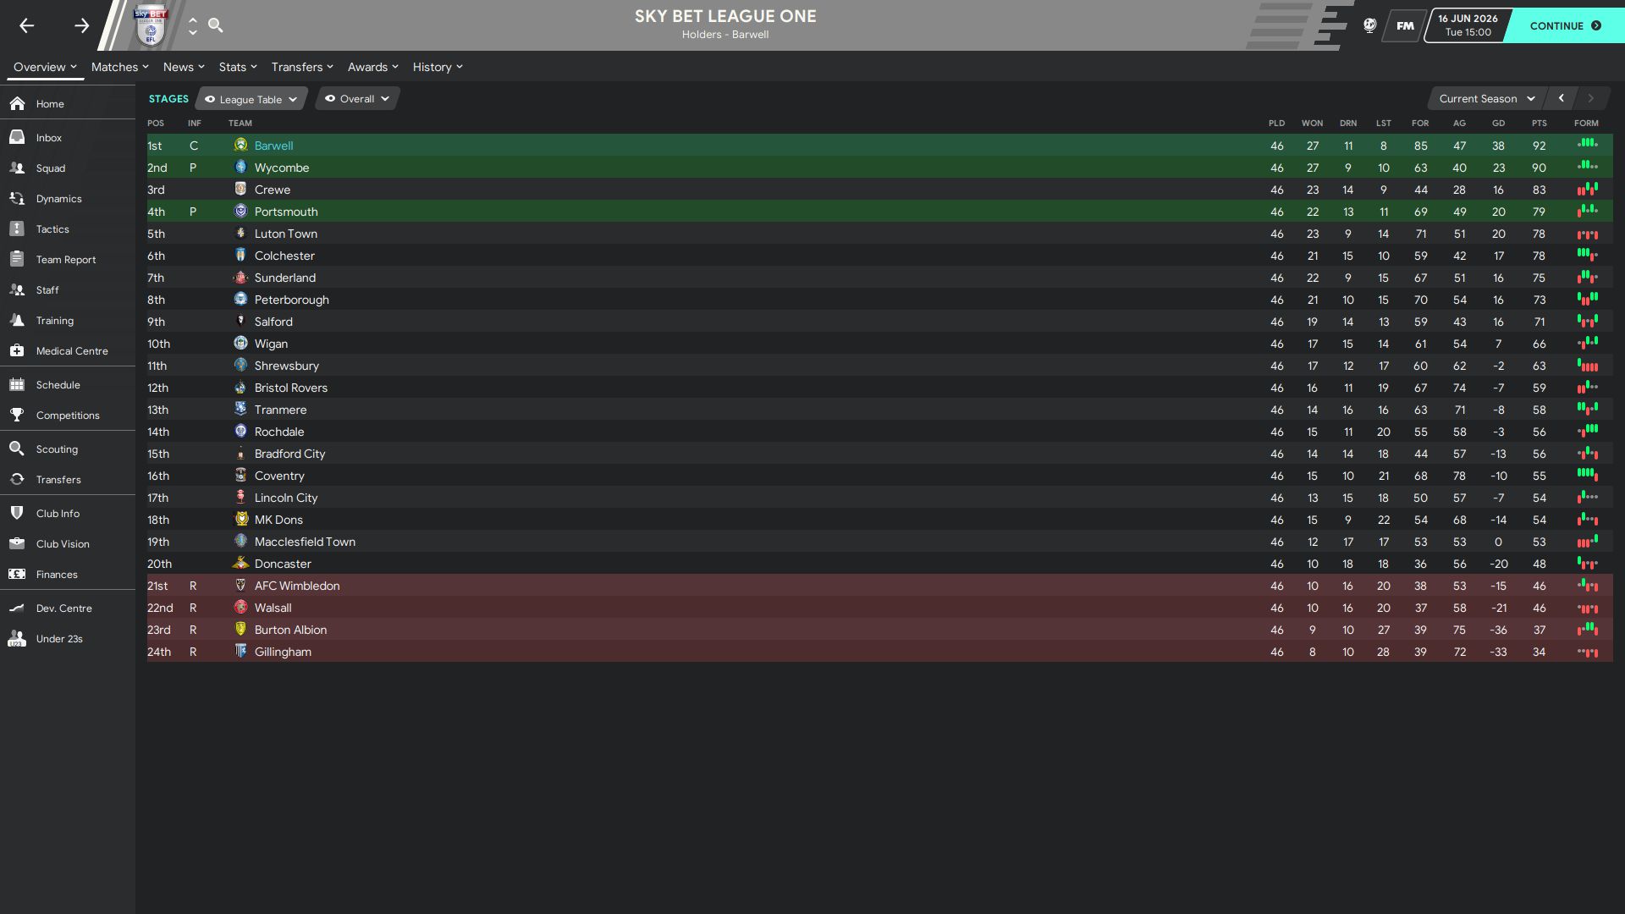Open the Awards menu
Viewport: 1625px width, 914px height.
372,67
